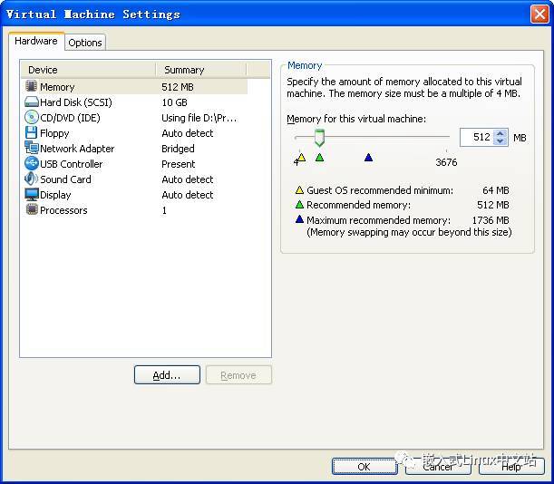
Task: Click the 10 GB summary value
Action: tap(174, 102)
